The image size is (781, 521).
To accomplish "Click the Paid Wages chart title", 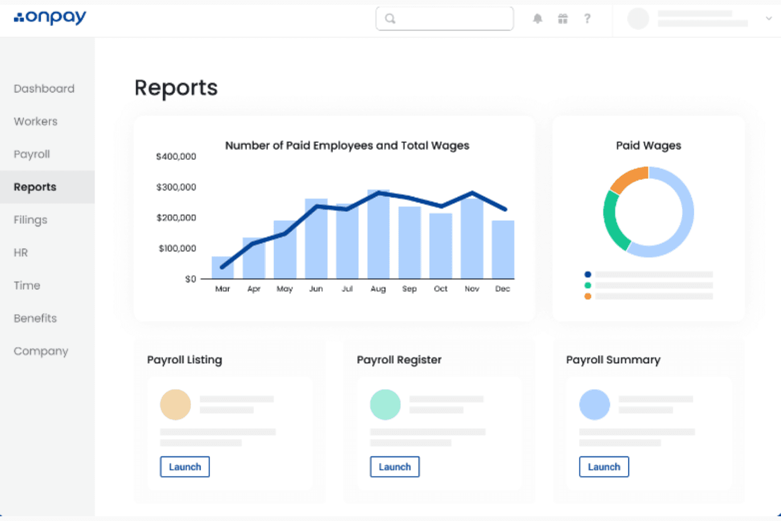I will (x=649, y=146).
